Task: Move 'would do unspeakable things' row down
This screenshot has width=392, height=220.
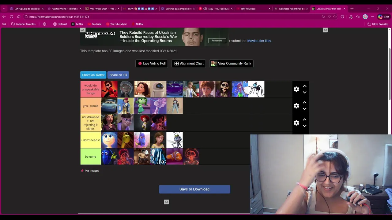Action: pos(304,92)
